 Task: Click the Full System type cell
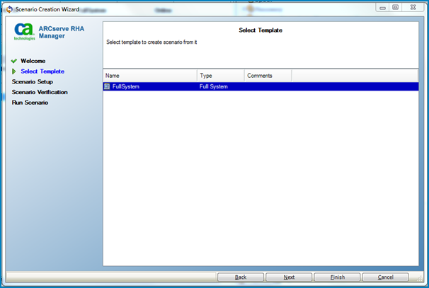[213, 86]
